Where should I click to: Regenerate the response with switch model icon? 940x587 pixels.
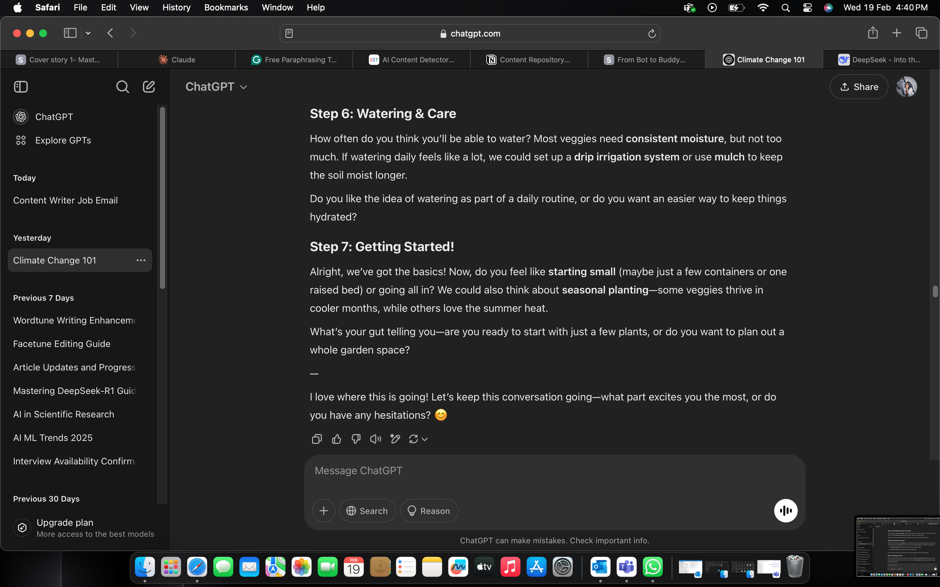pyautogui.click(x=418, y=439)
